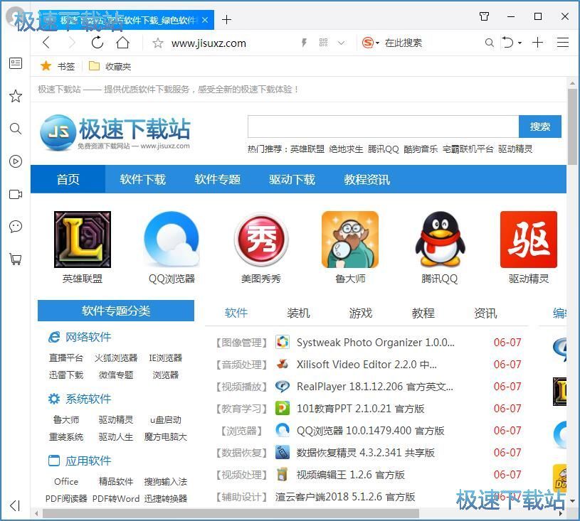Open a new tab with the plus button

226,20
